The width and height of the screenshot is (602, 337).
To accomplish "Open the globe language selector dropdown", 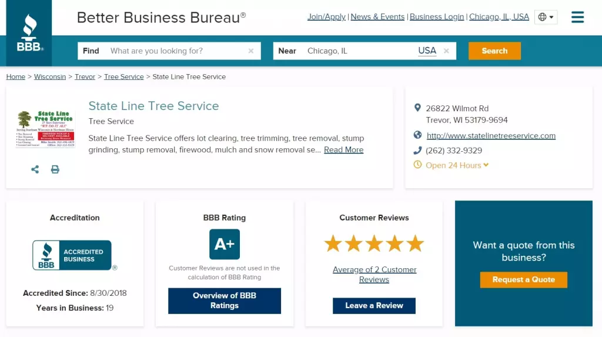I will tap(546, 17).
